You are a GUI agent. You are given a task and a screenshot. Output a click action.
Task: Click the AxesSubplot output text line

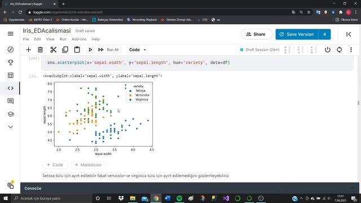pyautogui.click(x=102, y=76)
